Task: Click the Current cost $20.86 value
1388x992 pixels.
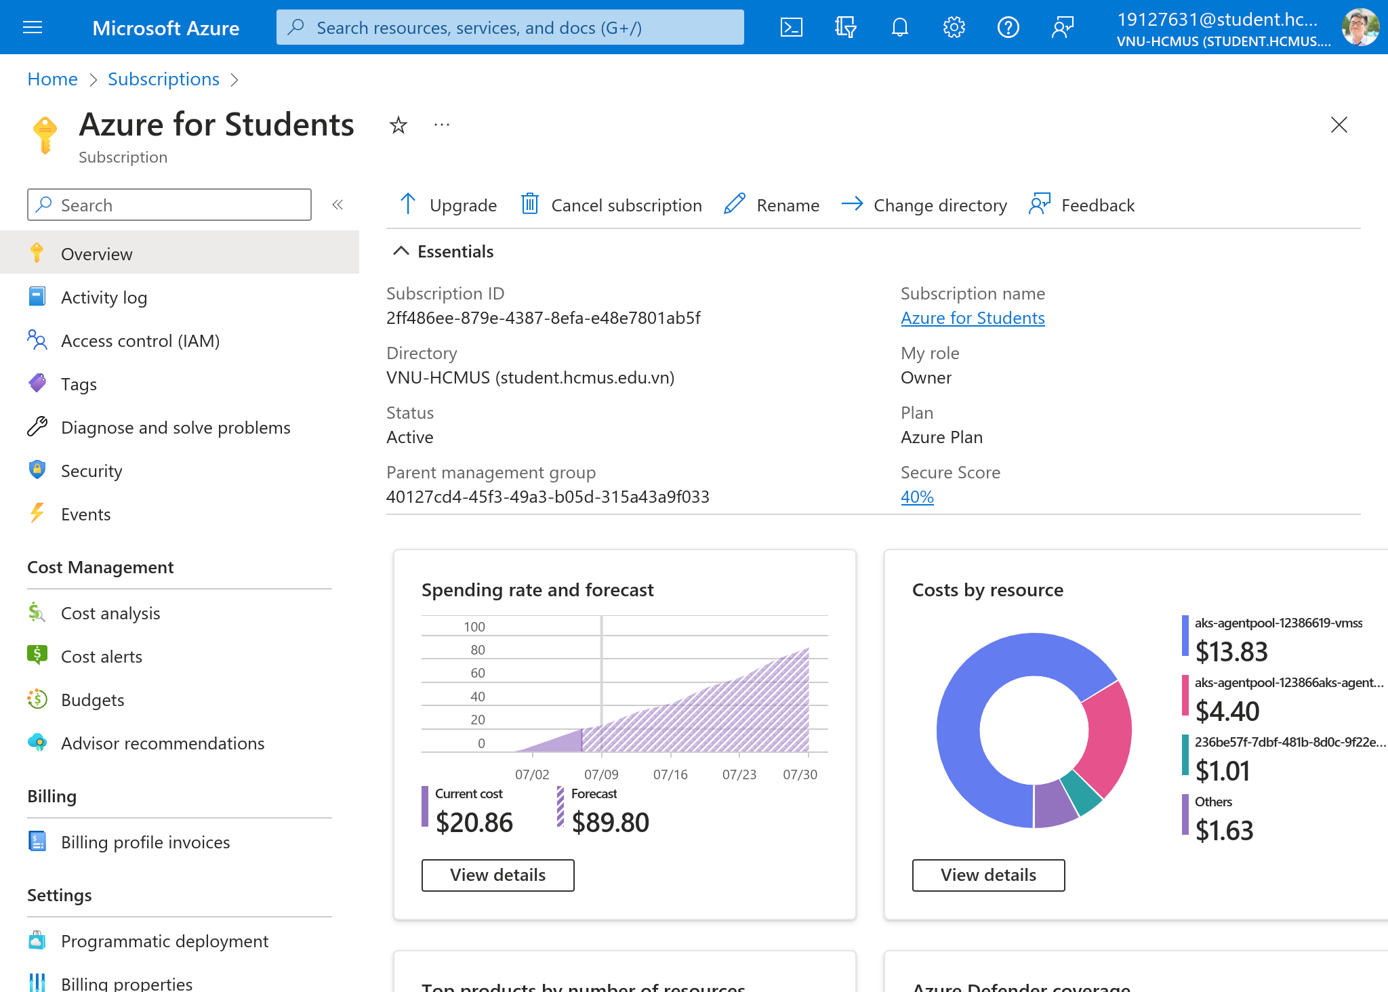Action: click(x=474, y=822)
